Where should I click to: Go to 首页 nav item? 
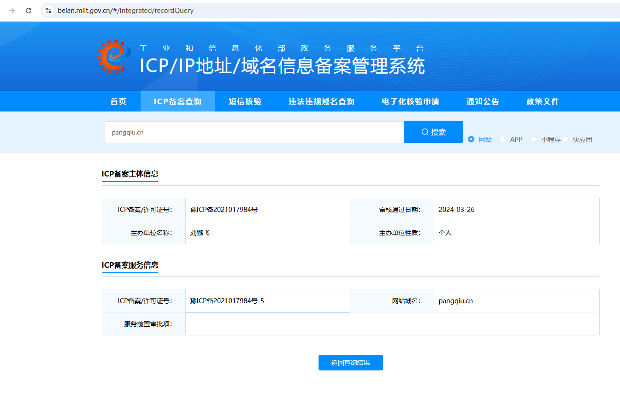click(x=118, y=101)
